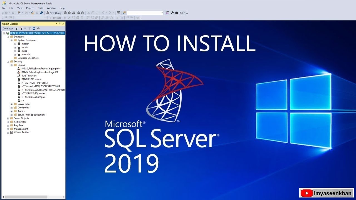Screen dimensions: 356x200
Task: Open a new MDX query
Action: [70, 13]
